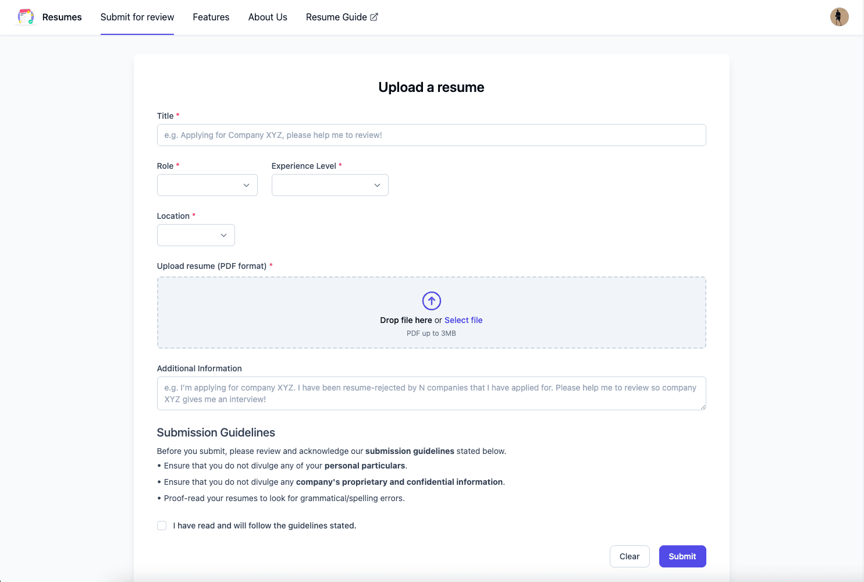Click the external link icon beside Resume Guide
The height and width of the screenshot is (582, 864).
pyautogui.click(x=374, y=17)
